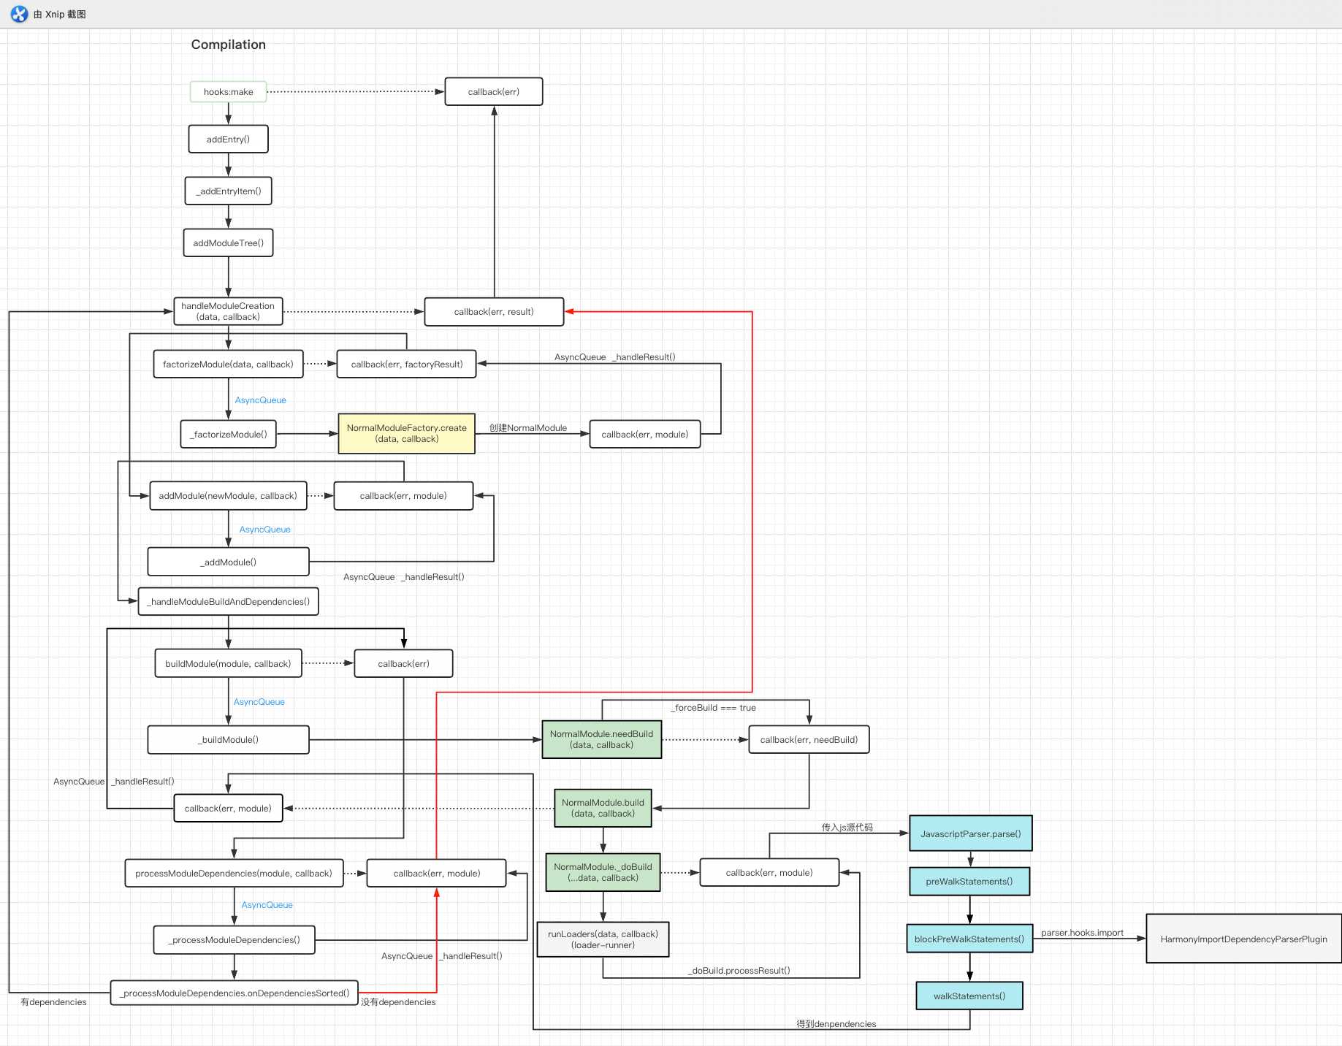Click the callback(err, needBuild) box
Viewport: 1342px width, 1046px height.
[x=809, y=739]
